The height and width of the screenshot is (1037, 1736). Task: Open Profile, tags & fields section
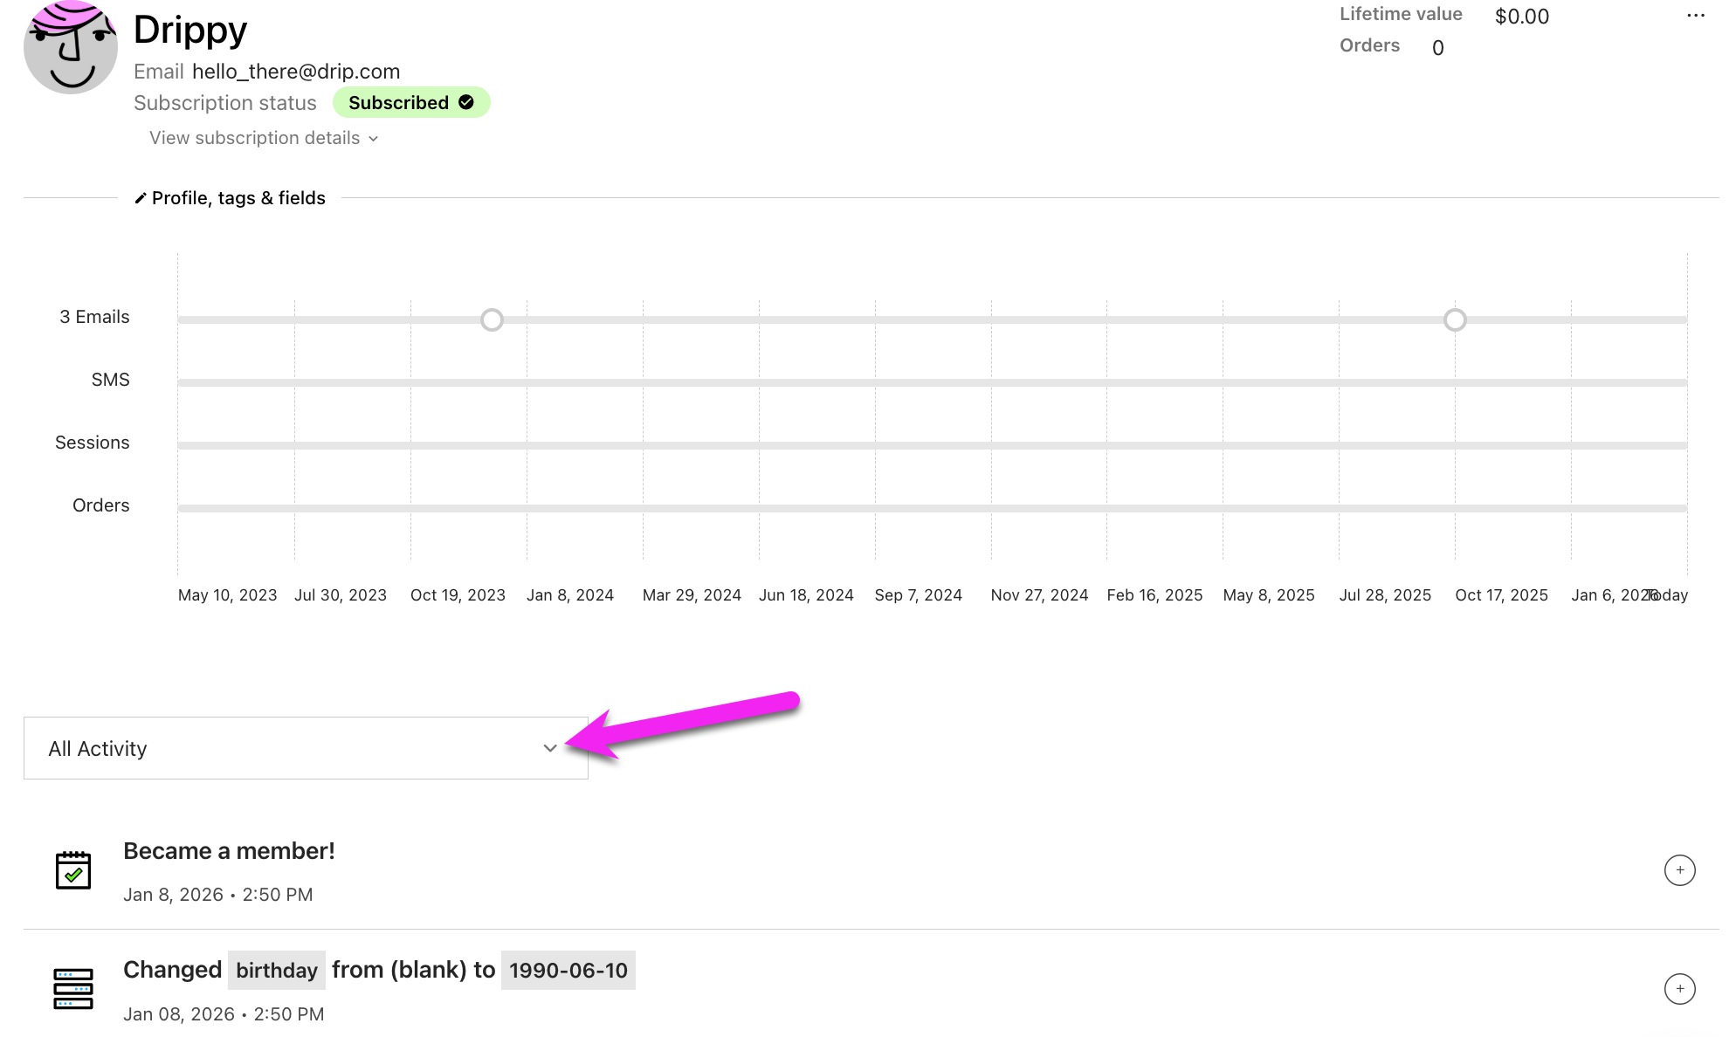[238, 198]
